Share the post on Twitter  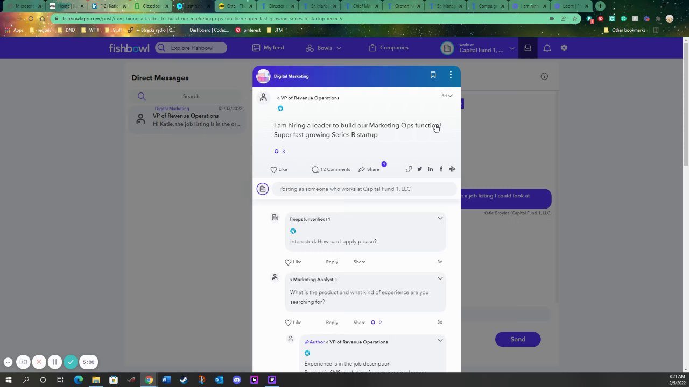pos(420,169)
